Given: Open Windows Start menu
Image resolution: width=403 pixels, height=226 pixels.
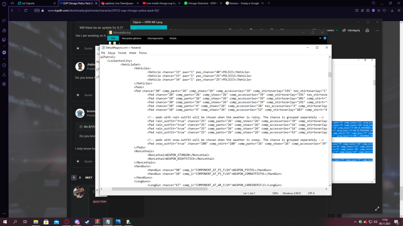Looking at the screenshot, I should pos(5,222).
